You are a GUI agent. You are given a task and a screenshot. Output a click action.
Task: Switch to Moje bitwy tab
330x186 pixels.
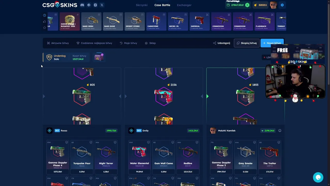(x=128, y=43)
